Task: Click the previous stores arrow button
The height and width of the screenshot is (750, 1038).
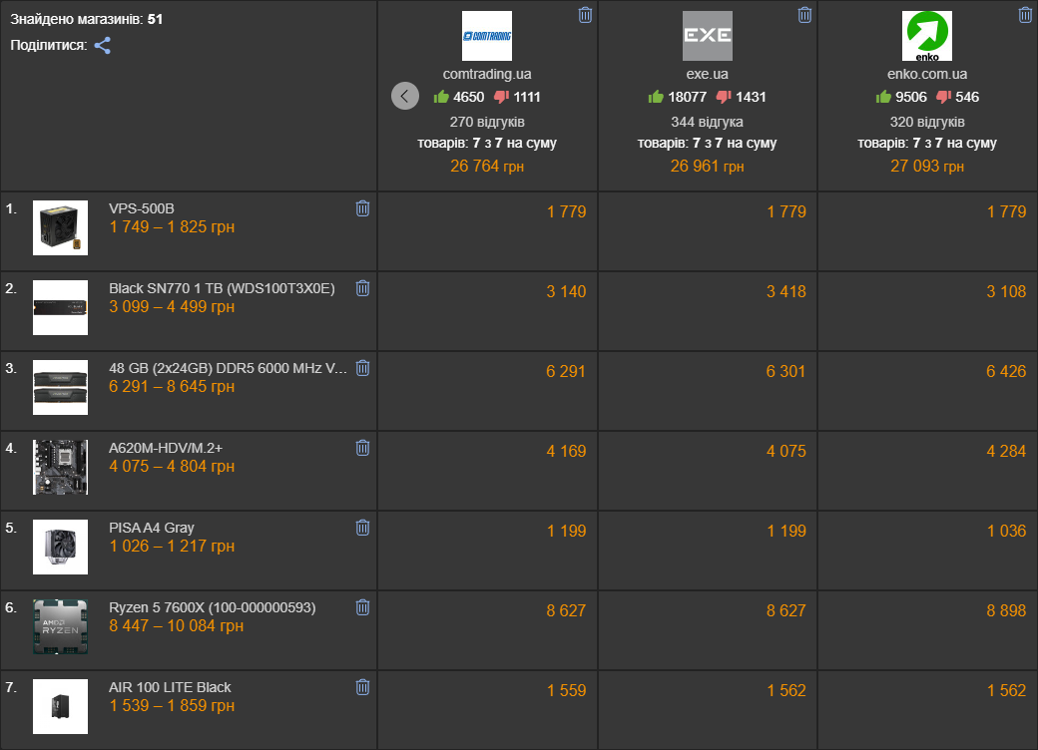Action: point(405,96)
